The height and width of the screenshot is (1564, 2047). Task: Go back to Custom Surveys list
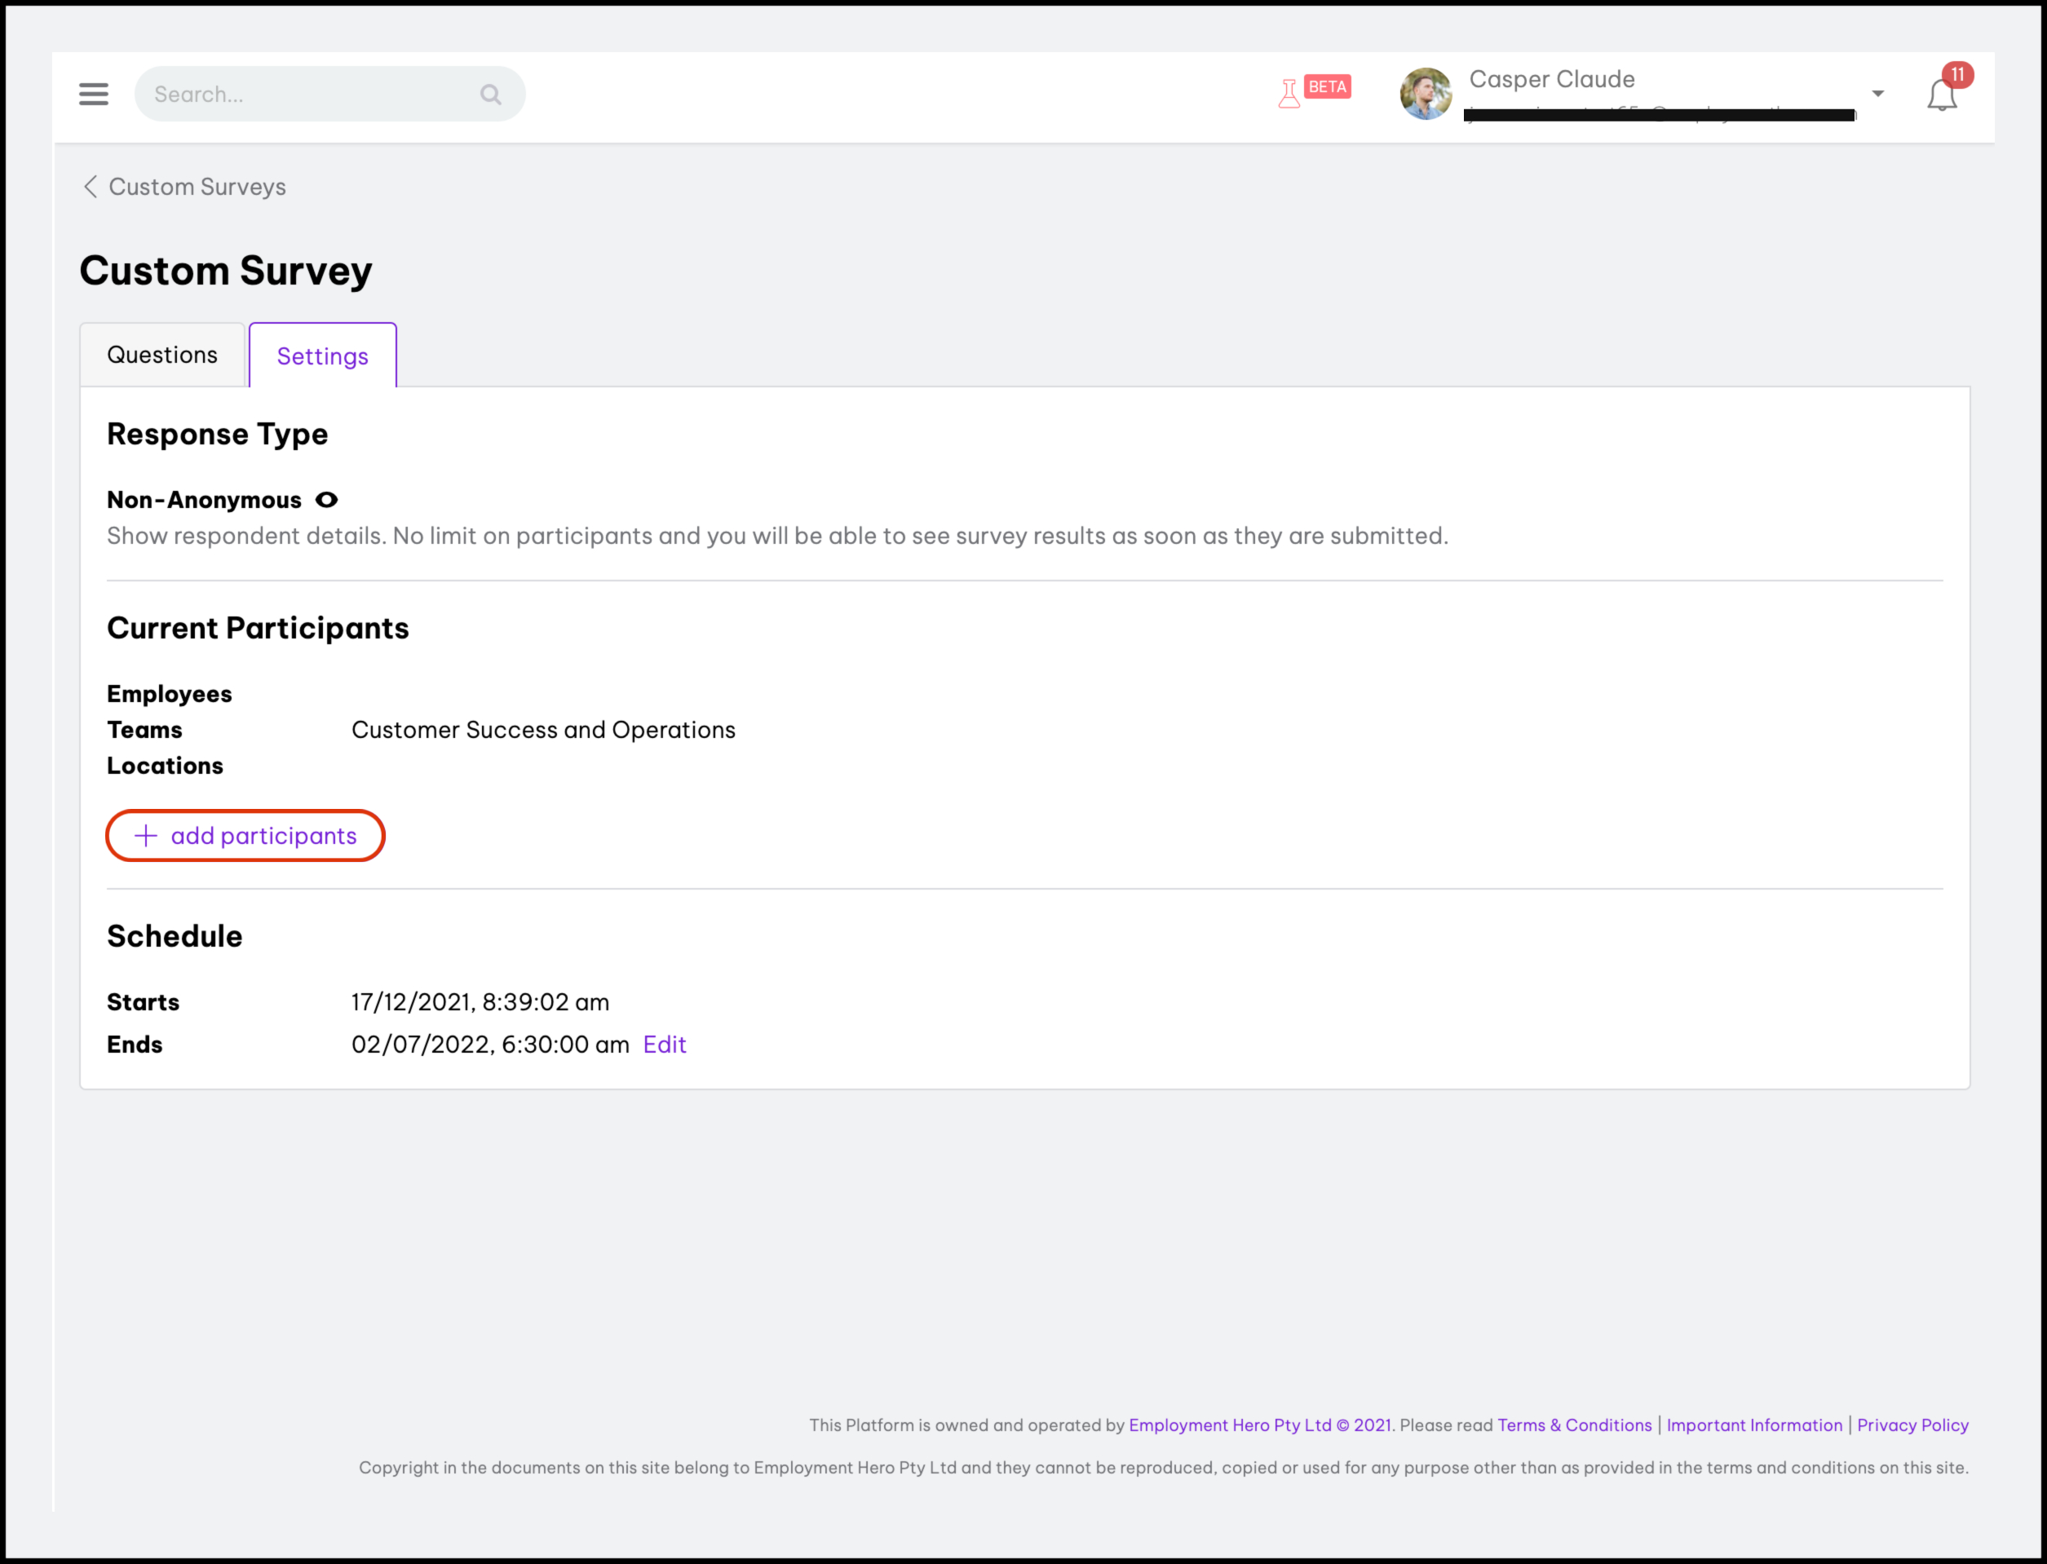(x=197, y=187)
